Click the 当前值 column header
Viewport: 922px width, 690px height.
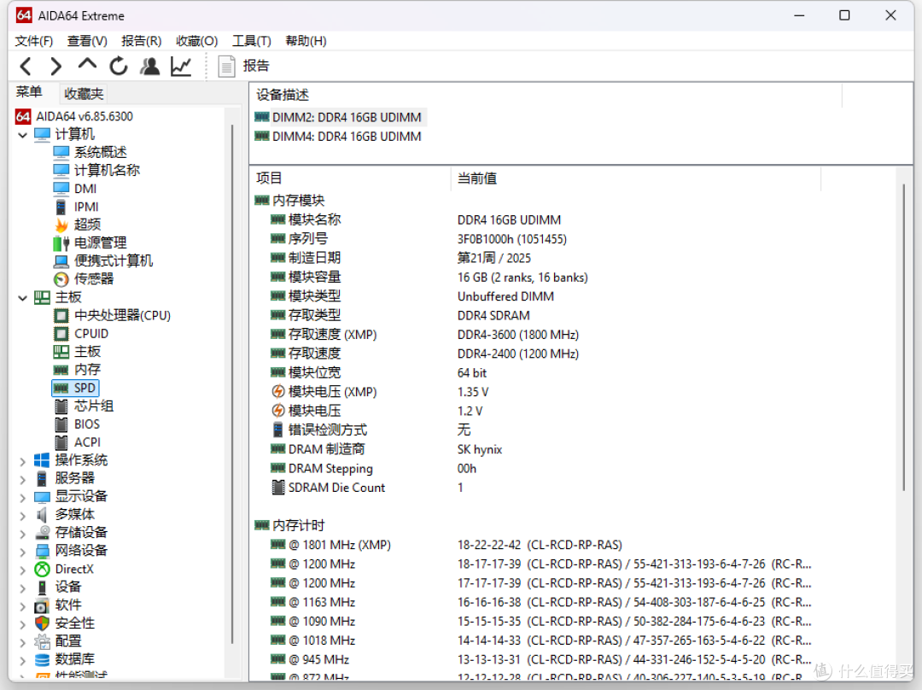click(x=477, y=178)
